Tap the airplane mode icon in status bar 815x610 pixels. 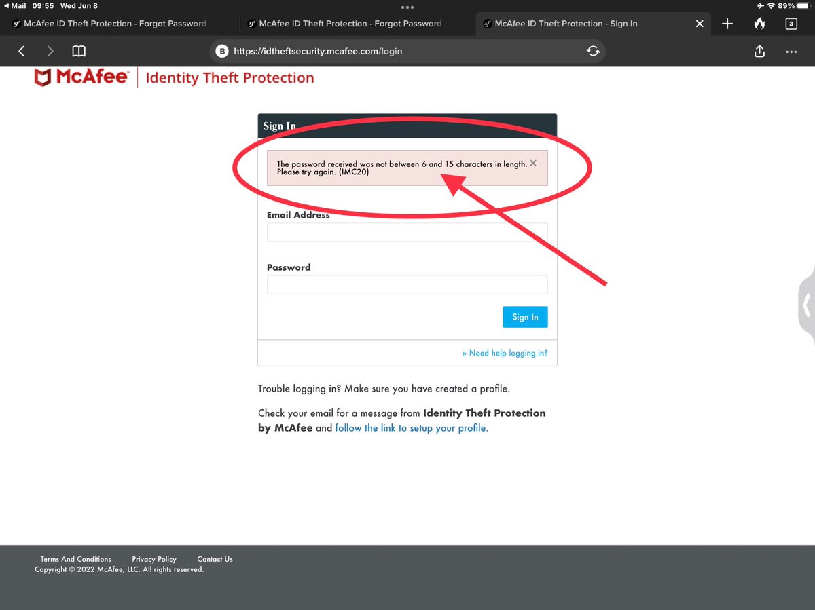(759, 6)
